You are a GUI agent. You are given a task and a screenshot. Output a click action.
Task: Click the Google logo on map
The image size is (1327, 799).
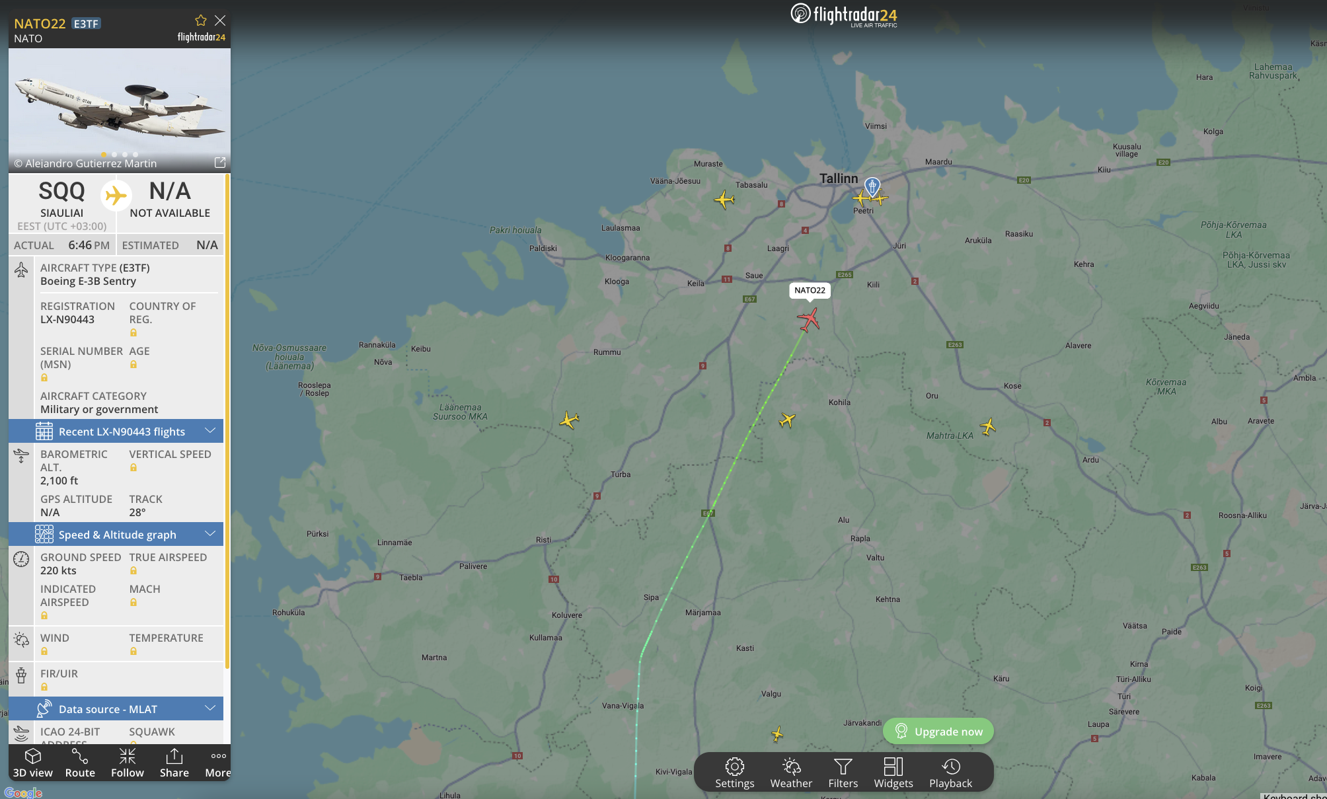pos(23,792)
